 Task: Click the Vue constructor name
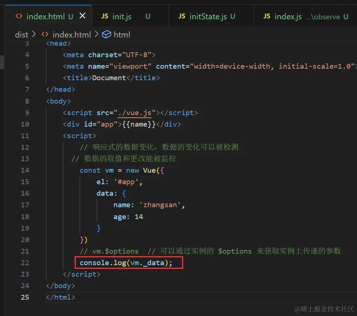pyautogui.click(x=149, y=170)
